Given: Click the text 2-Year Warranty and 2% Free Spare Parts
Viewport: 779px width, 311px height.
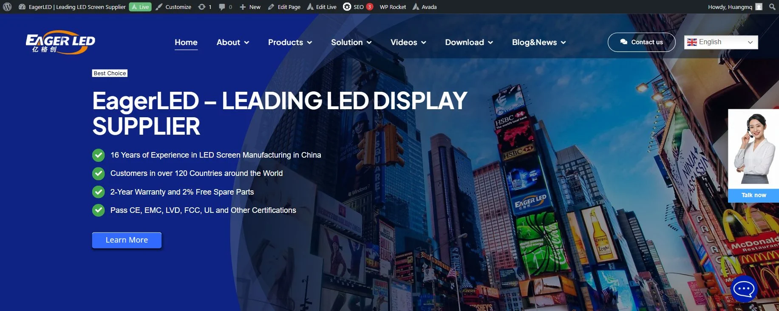Looking at the screenshot, I should coord(182,192).
